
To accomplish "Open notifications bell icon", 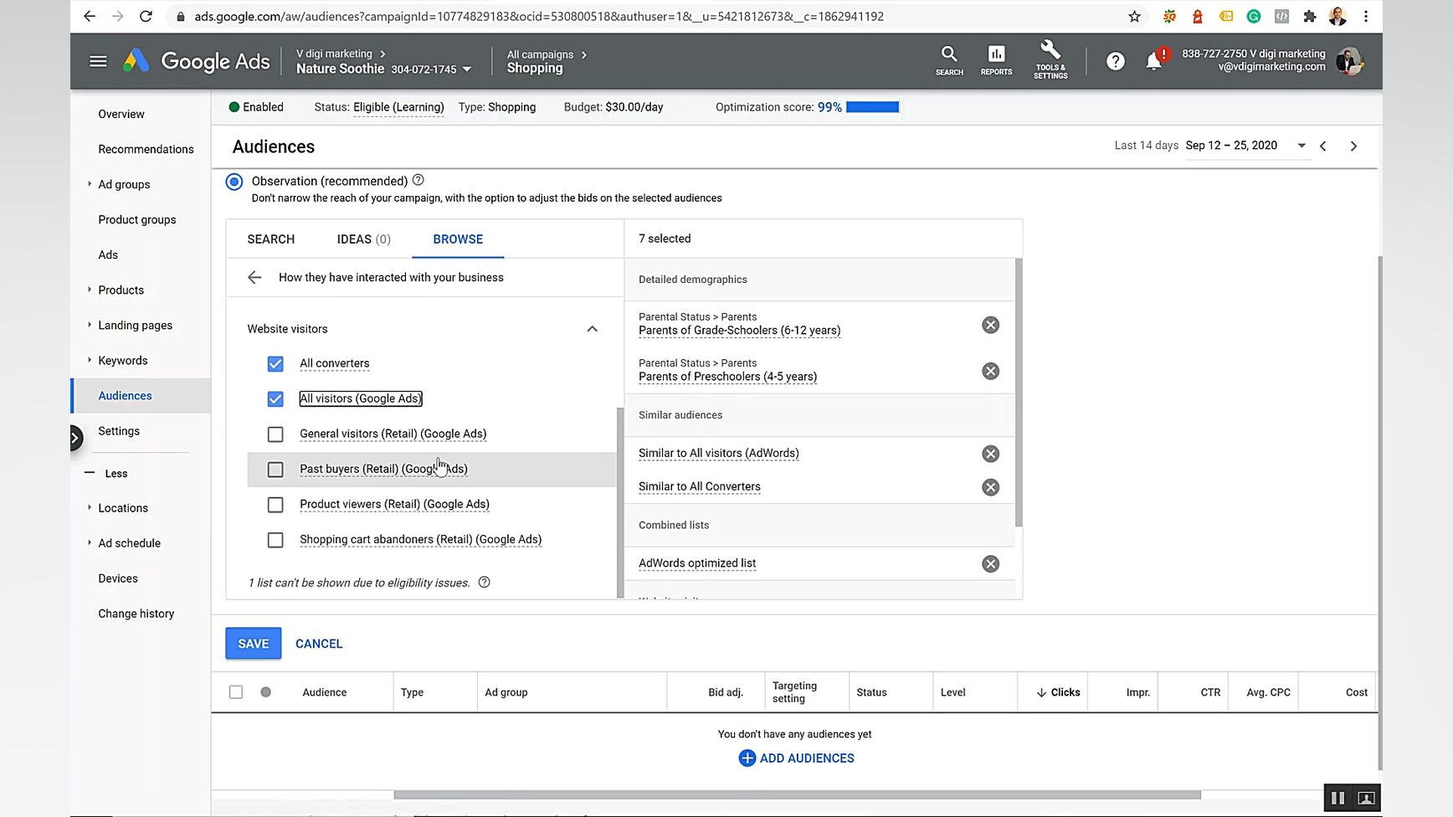I will (1153, 61).
